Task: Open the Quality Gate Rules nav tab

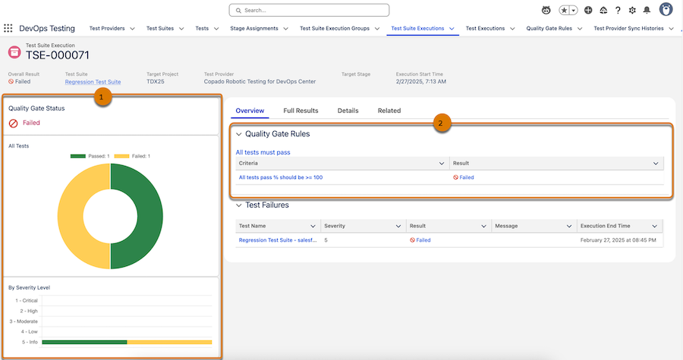Action: (x=549, y=28)
